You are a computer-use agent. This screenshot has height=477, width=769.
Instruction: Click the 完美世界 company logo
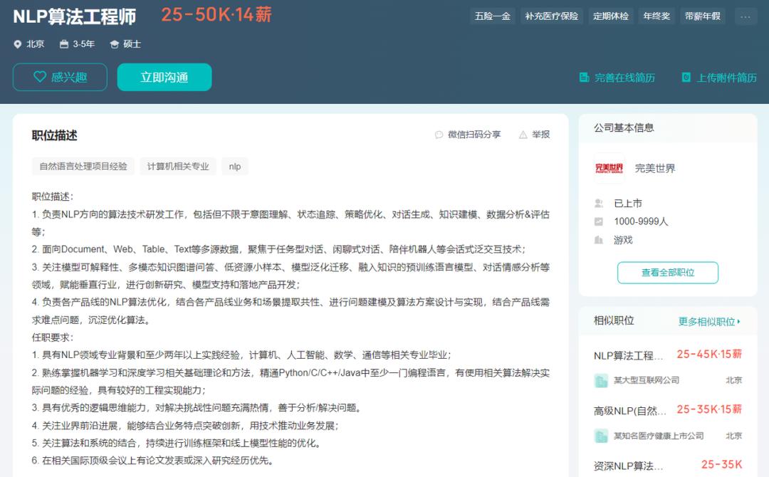(x=609, y=168)
